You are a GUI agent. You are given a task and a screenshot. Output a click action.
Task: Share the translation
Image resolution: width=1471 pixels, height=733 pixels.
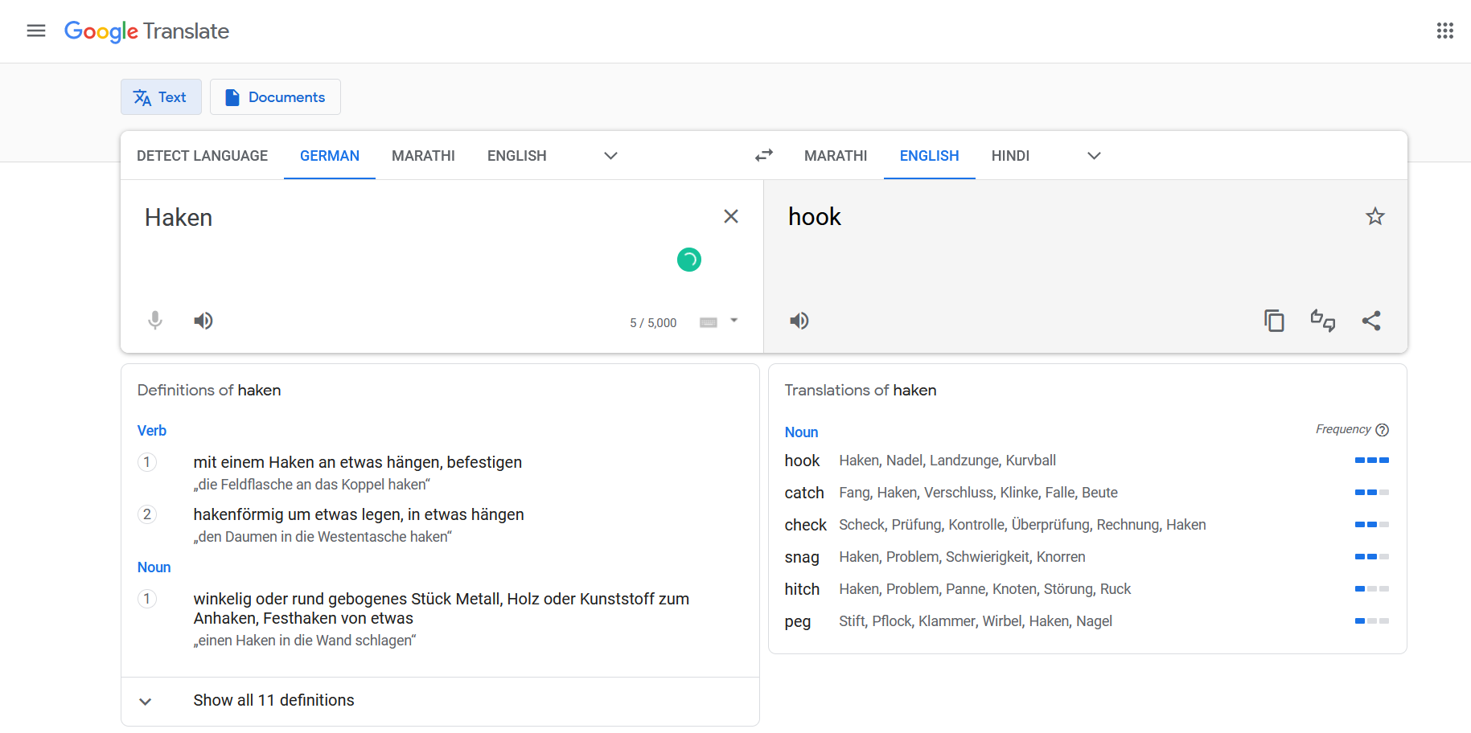pyautogui.click(x=1371, y=321)
